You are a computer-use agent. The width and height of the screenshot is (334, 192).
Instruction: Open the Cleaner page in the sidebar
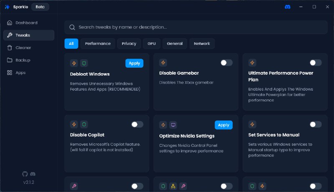(x=23, y=48)
